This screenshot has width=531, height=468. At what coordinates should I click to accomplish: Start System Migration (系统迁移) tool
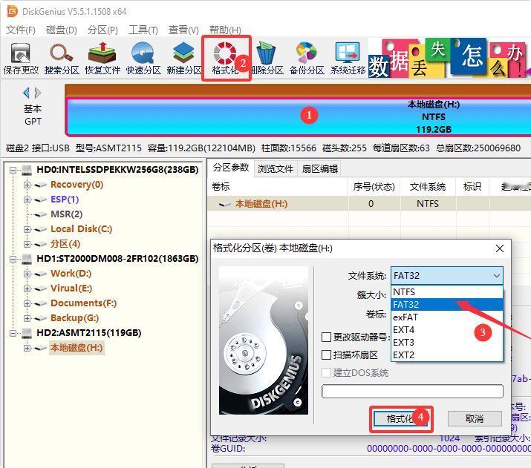pyautogui.click(x=348, y=53)
